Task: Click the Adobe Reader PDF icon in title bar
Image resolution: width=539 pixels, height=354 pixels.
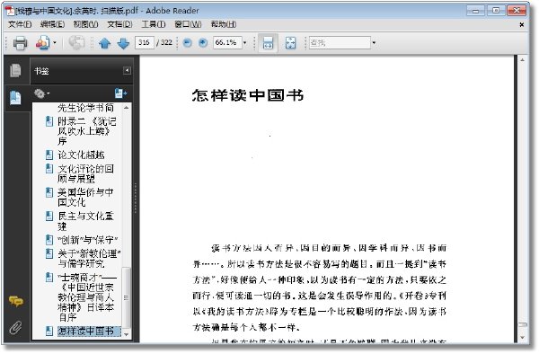Action: tap(11, 11)
